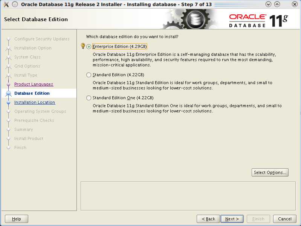The width and height of the screenshot is (301, 226).
Task: Cancel the installation
Action: [x=285, y=219]
